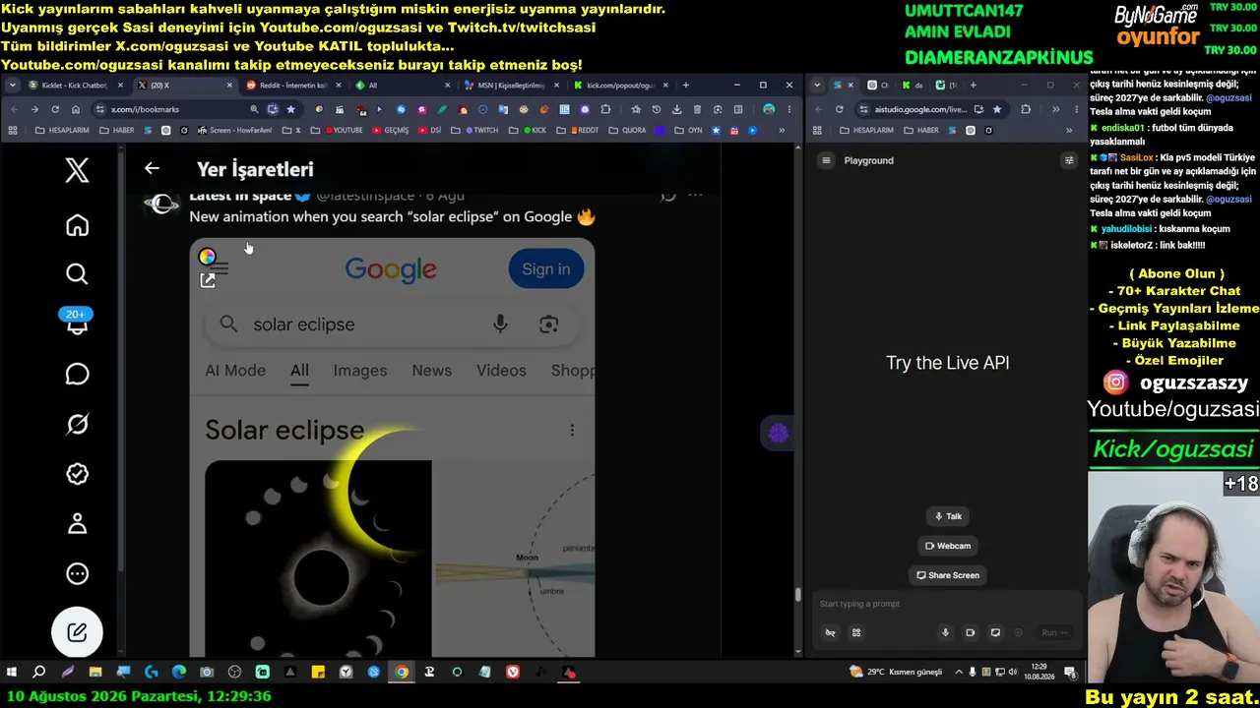The height and width of the screenshot is (708, 1260).
Task: Open GEÇMİŞ bookmark folder
Action: [390, 130]
